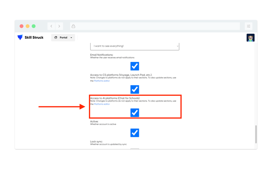Click the padlock icon in address bar
This screenshot has width=272, height=169.
tap(73, 26)
